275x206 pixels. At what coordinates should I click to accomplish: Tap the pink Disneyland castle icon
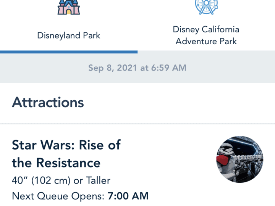69,7
